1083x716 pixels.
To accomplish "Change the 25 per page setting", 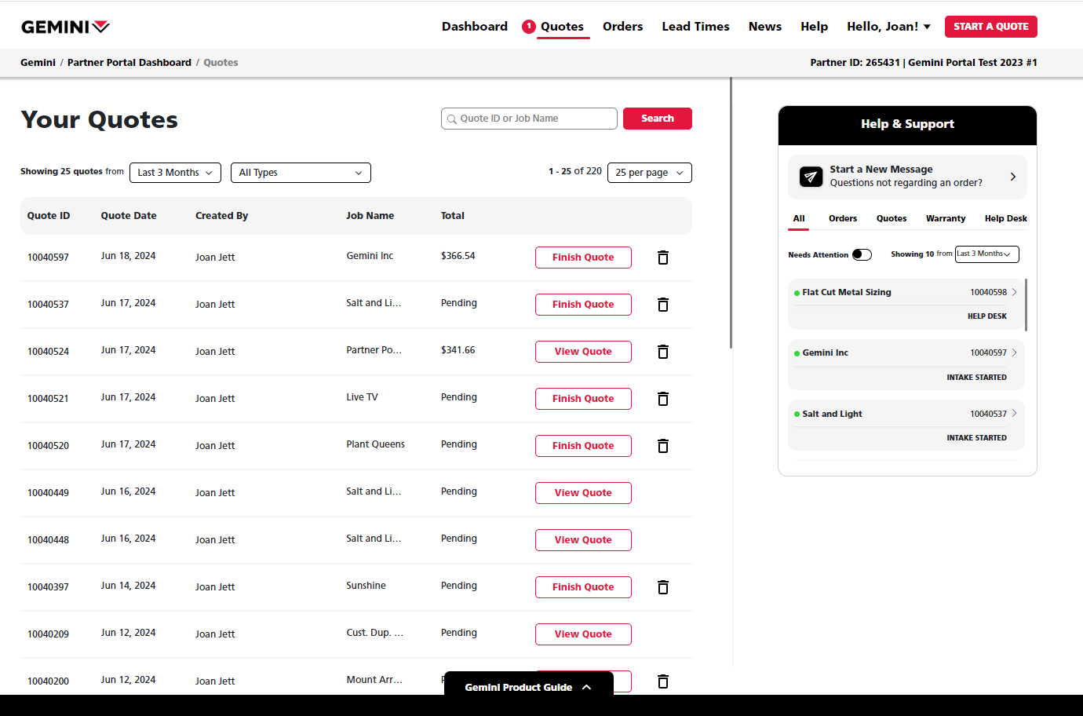I will tap(649, 173).
